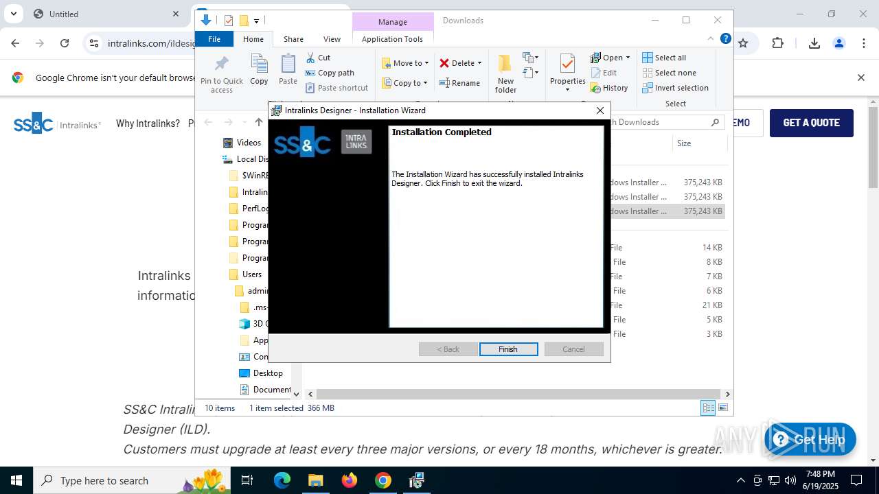The height and width of the screenshot is (494, 879).
Task: Switch to the View ribbon tab
Action: pyautogui.click(x=332, y=39)
